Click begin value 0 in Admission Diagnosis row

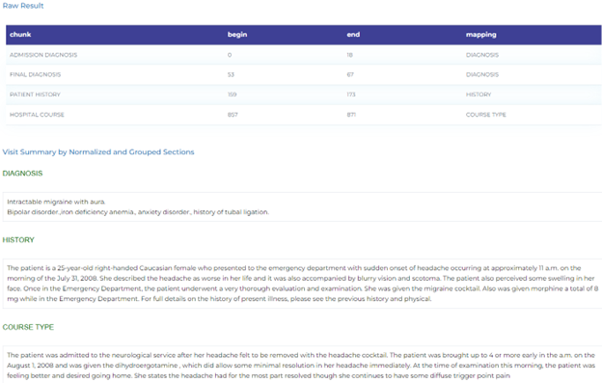230,55
